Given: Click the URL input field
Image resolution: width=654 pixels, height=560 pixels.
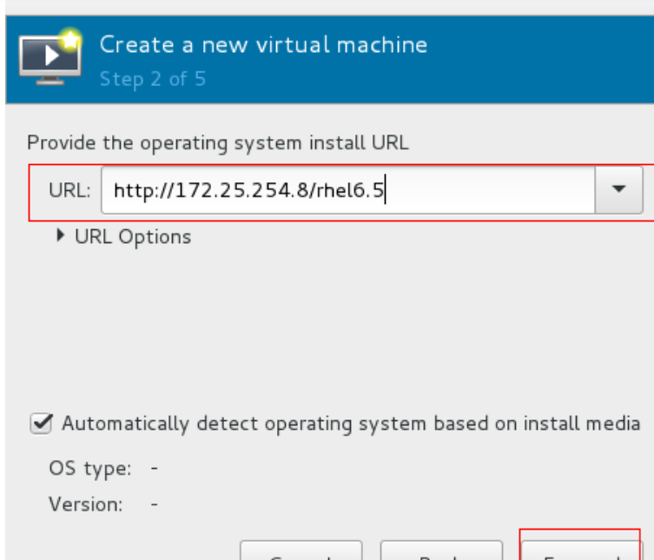Looking at the screenshot, I should 348,190.
